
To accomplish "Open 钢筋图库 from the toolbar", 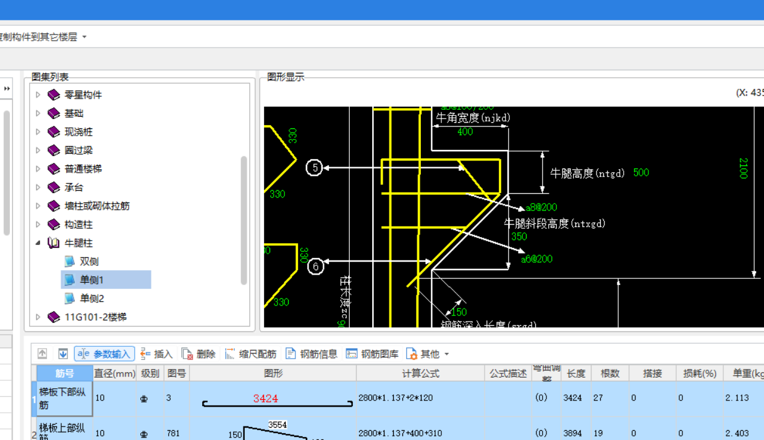I will tap(372, 354).
